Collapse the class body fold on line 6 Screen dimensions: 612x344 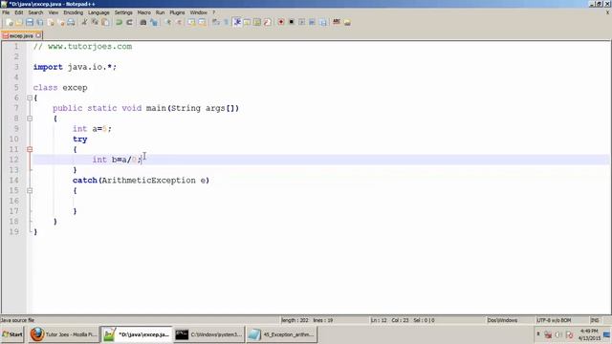[x=30, y=97]
